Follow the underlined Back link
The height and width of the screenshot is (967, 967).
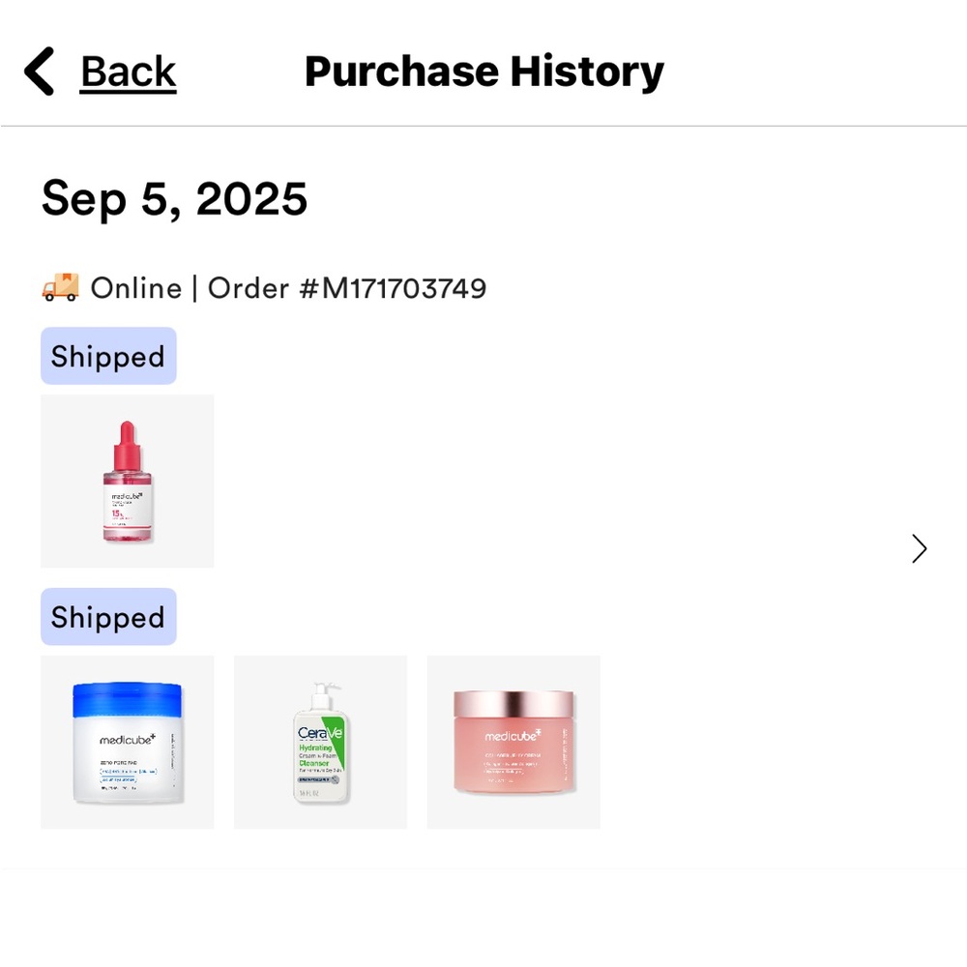129,73
